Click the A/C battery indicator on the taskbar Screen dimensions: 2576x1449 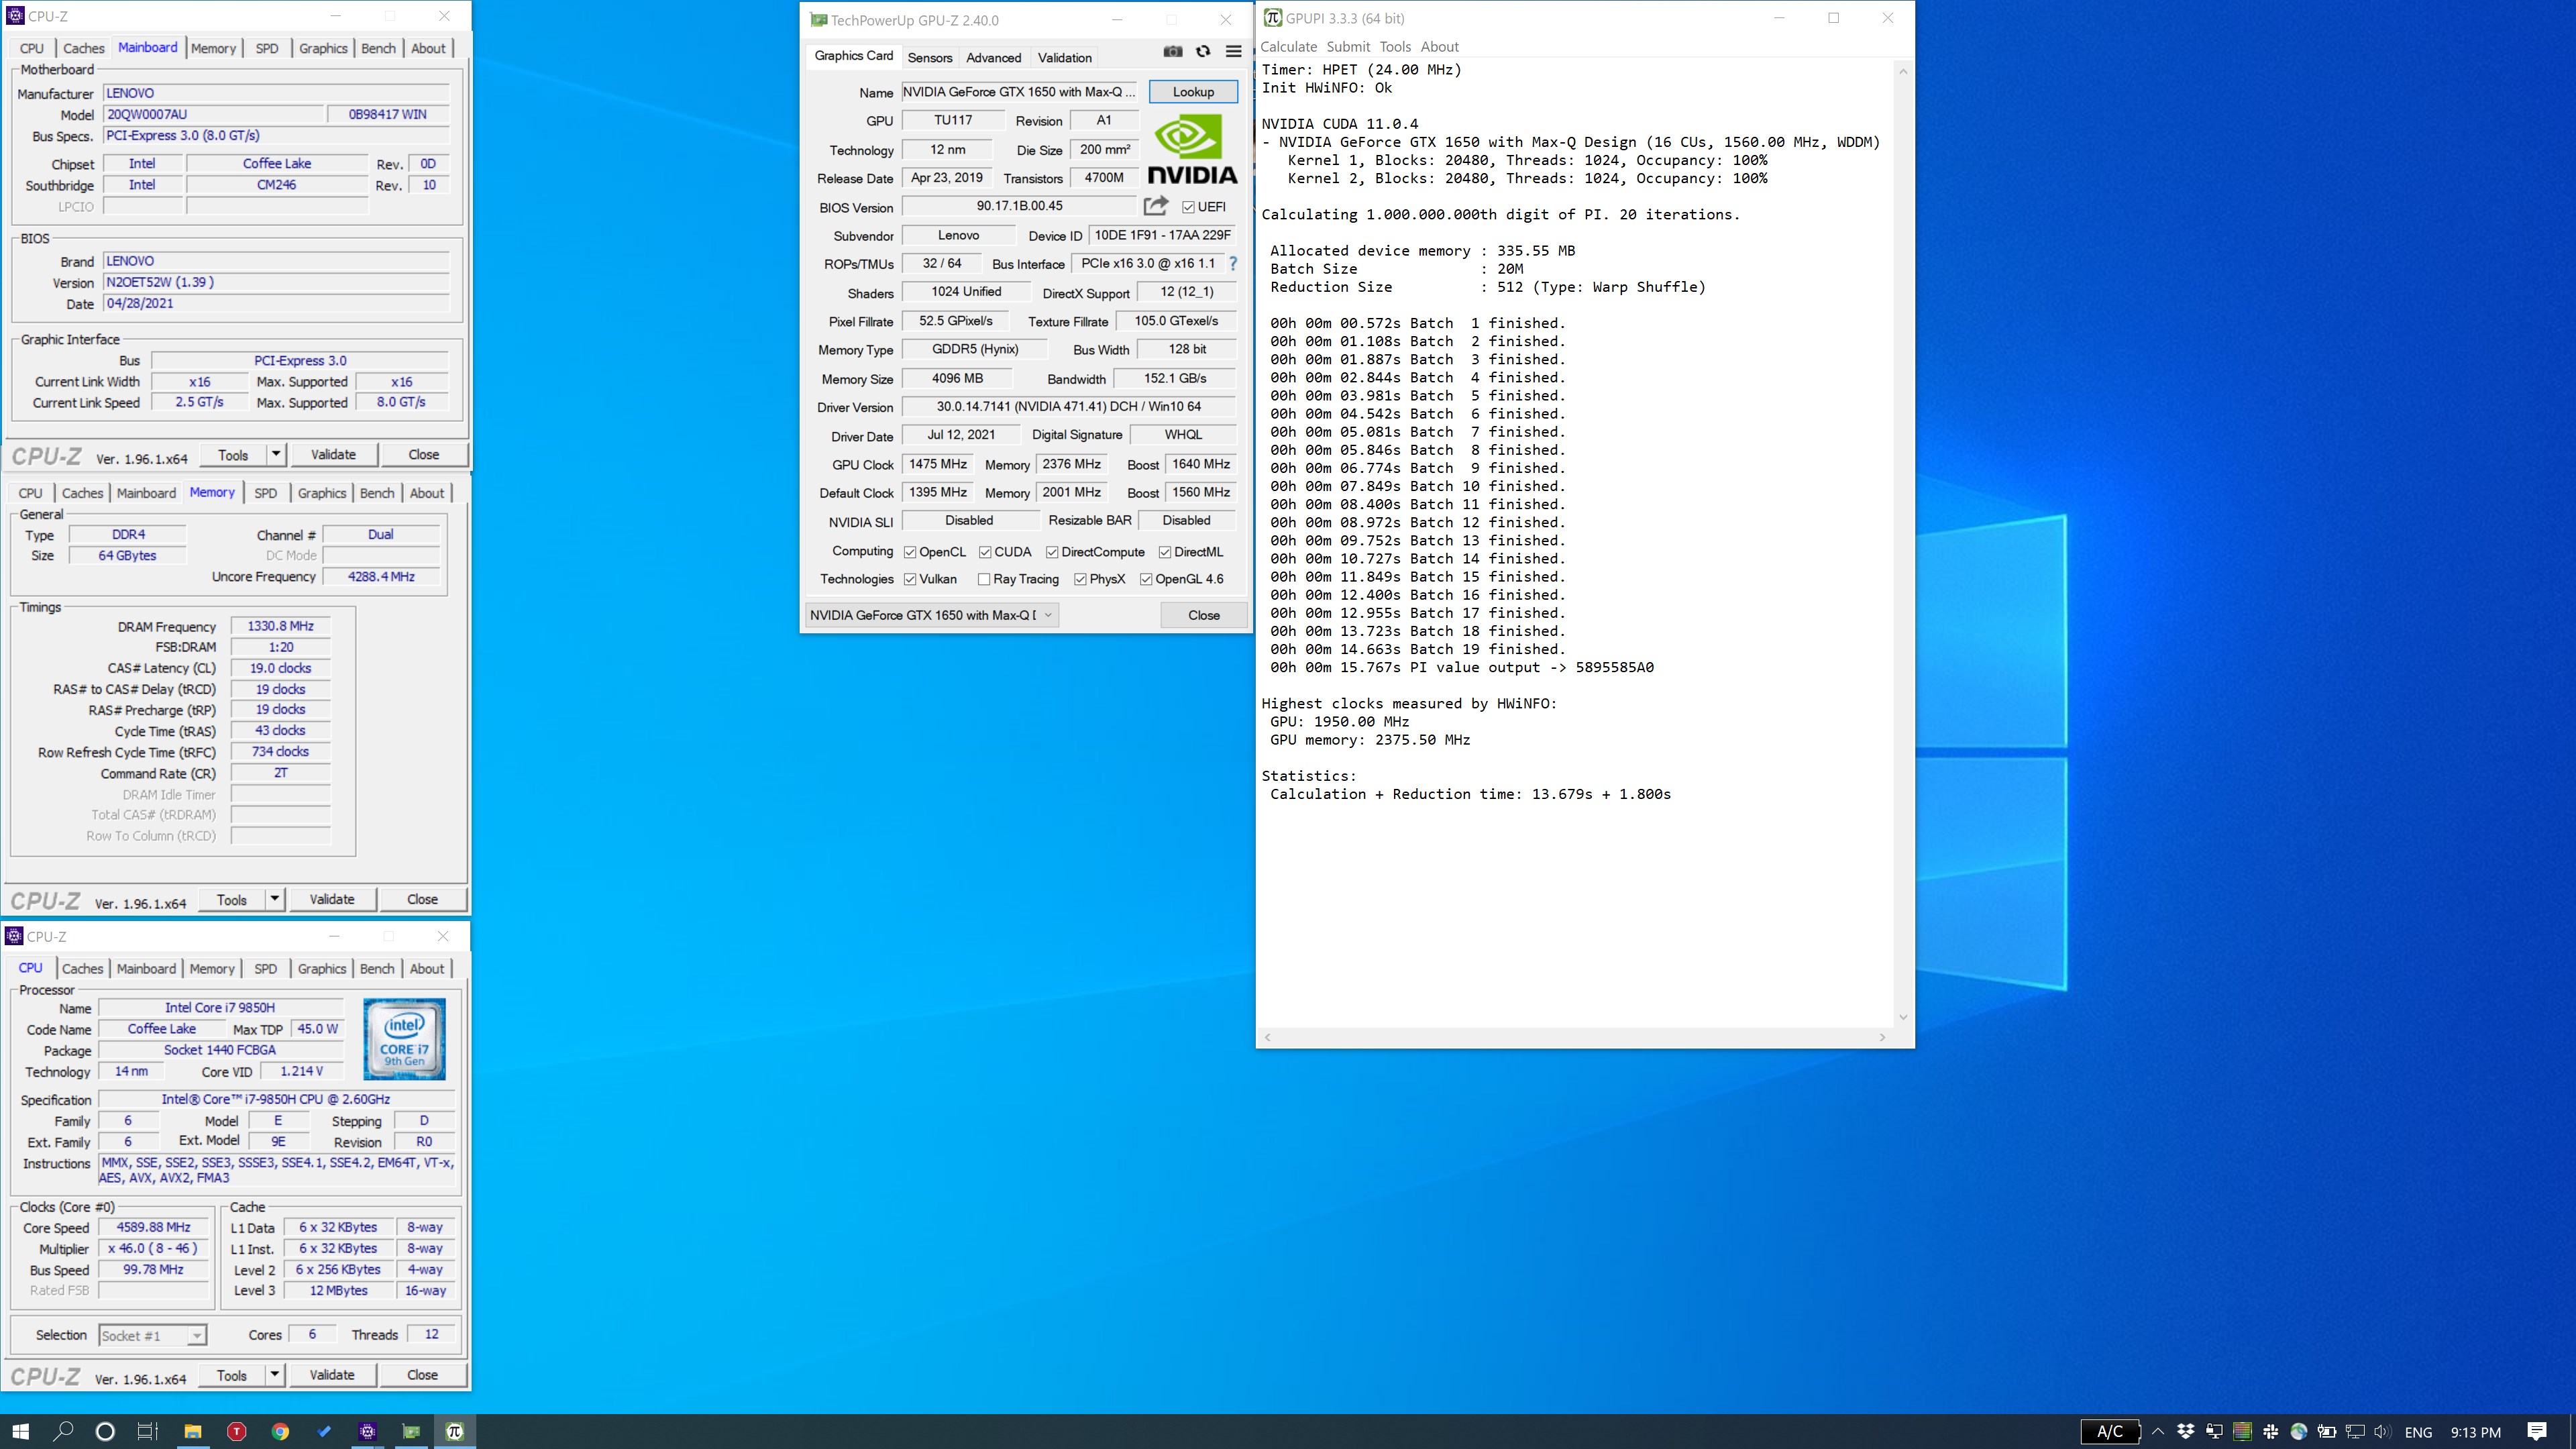2109,1431
